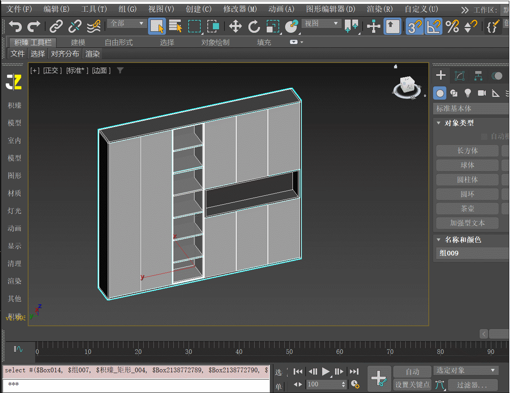Click the Go to End frame button
510x393 pixels.
pyautogui.click(x=354, y=372)
